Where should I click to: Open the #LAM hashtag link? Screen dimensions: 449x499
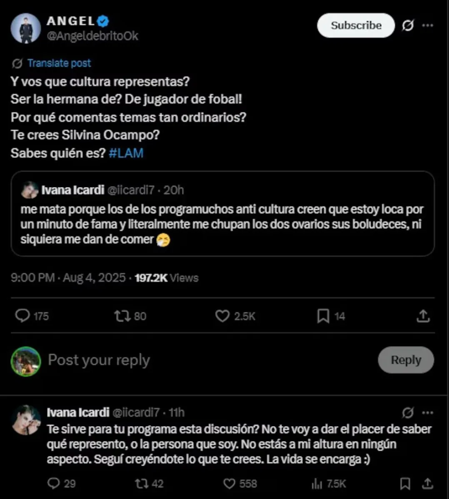point(126,153)
